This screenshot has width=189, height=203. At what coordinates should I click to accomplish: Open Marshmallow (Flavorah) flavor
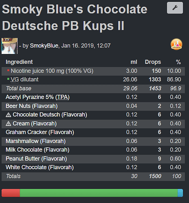[x=36, y=141]
